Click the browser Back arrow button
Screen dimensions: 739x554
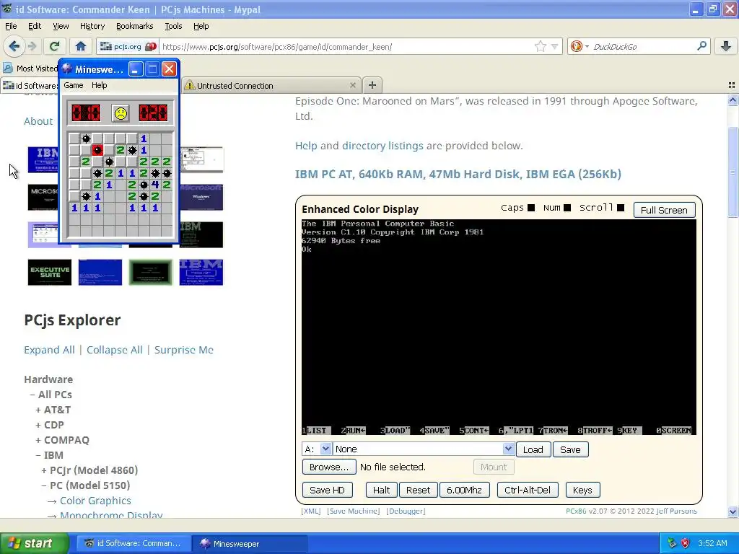(14, 46)
